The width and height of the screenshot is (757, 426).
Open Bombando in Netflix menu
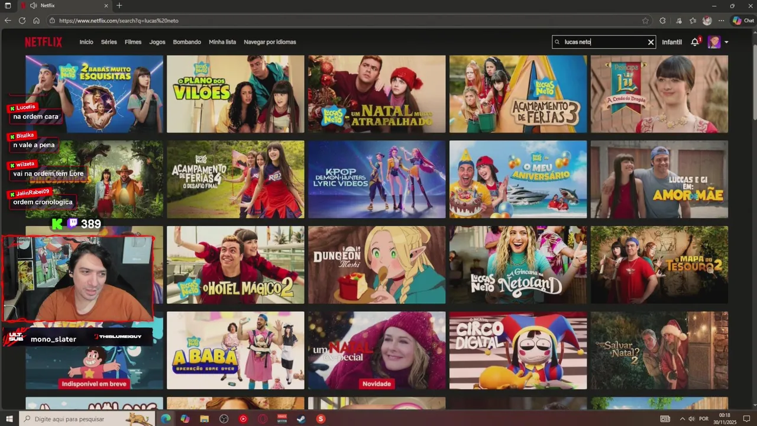[x=187, y=42]
